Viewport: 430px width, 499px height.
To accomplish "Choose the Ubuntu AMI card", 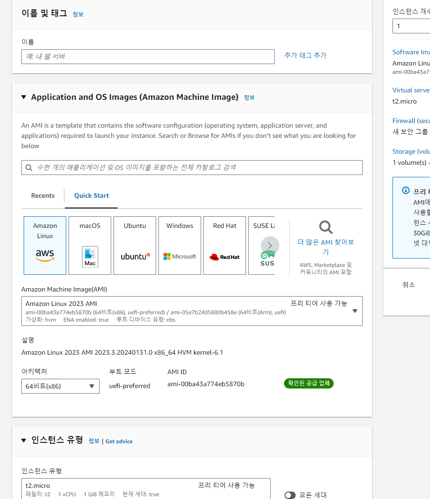I will (x=135, y=246).
